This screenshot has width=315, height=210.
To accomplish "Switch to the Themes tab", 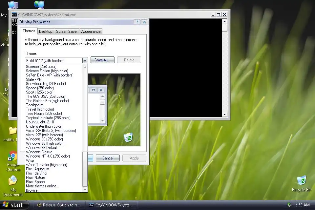I will (29, 31).
